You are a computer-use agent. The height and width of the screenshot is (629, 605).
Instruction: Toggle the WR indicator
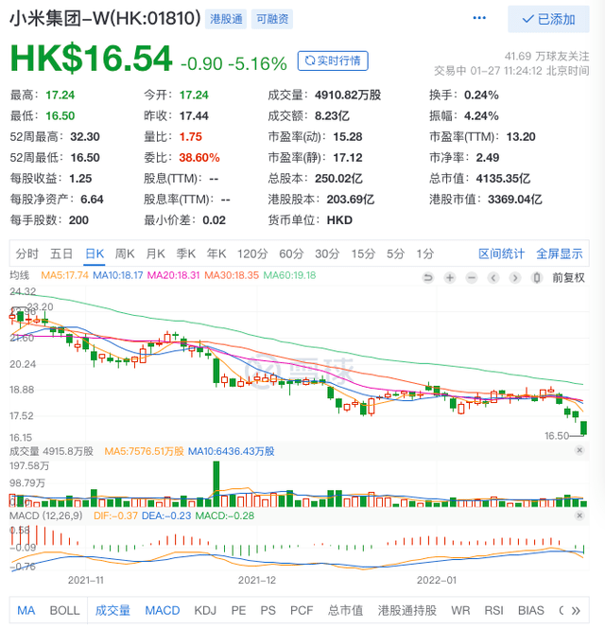(460, 610)
